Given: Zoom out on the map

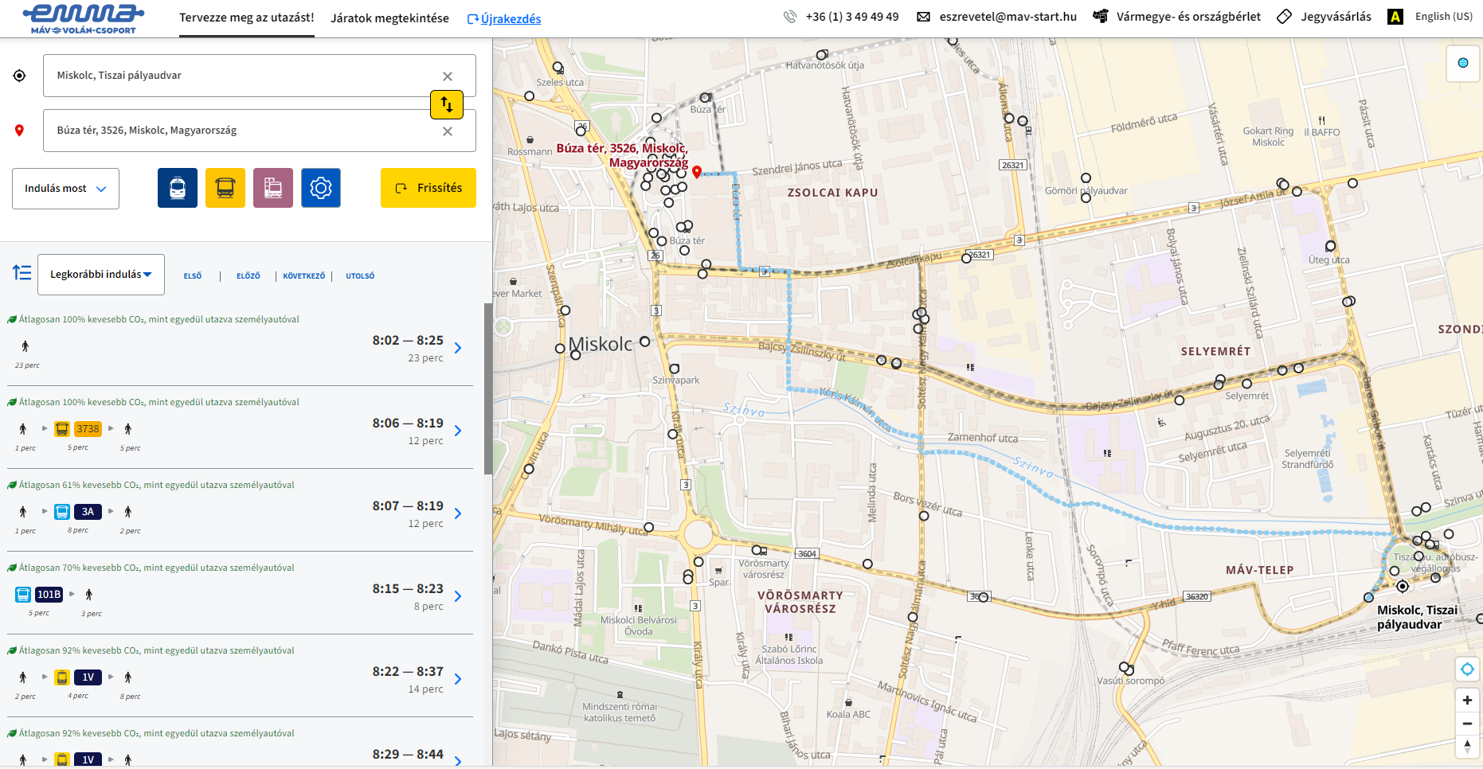Looking at the screenshot, I should [1467, 724].
